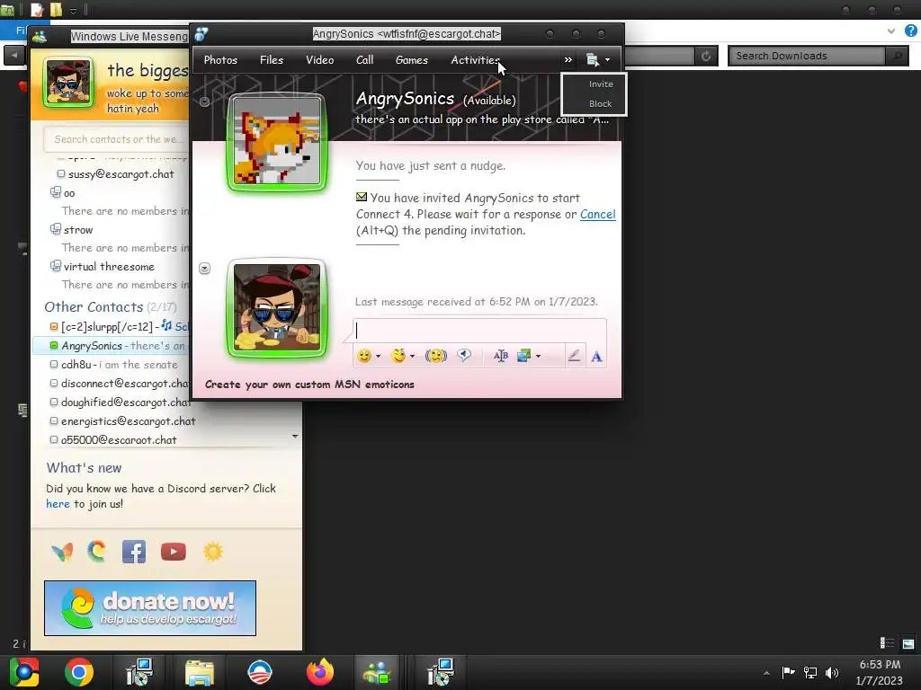Click Create your own custom MSN emoticons
The image size is (921, 690).
309,385
